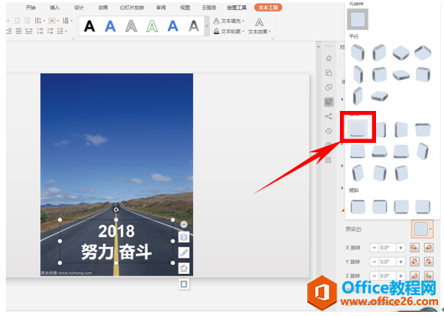The image size is (444, 316).
Task: Open the 插入 ribbon tab
Action: point(55,8)
